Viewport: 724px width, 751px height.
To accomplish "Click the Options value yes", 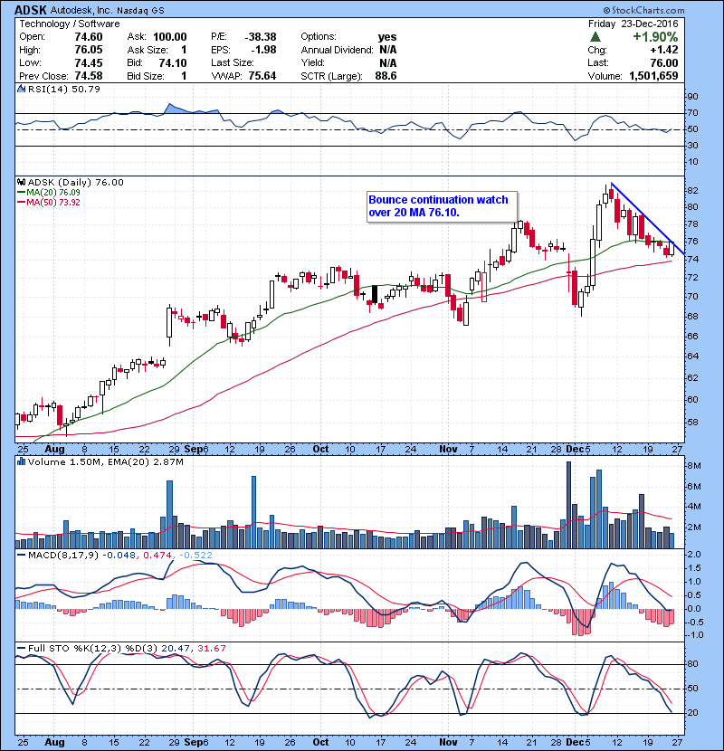I will (387, 37).
